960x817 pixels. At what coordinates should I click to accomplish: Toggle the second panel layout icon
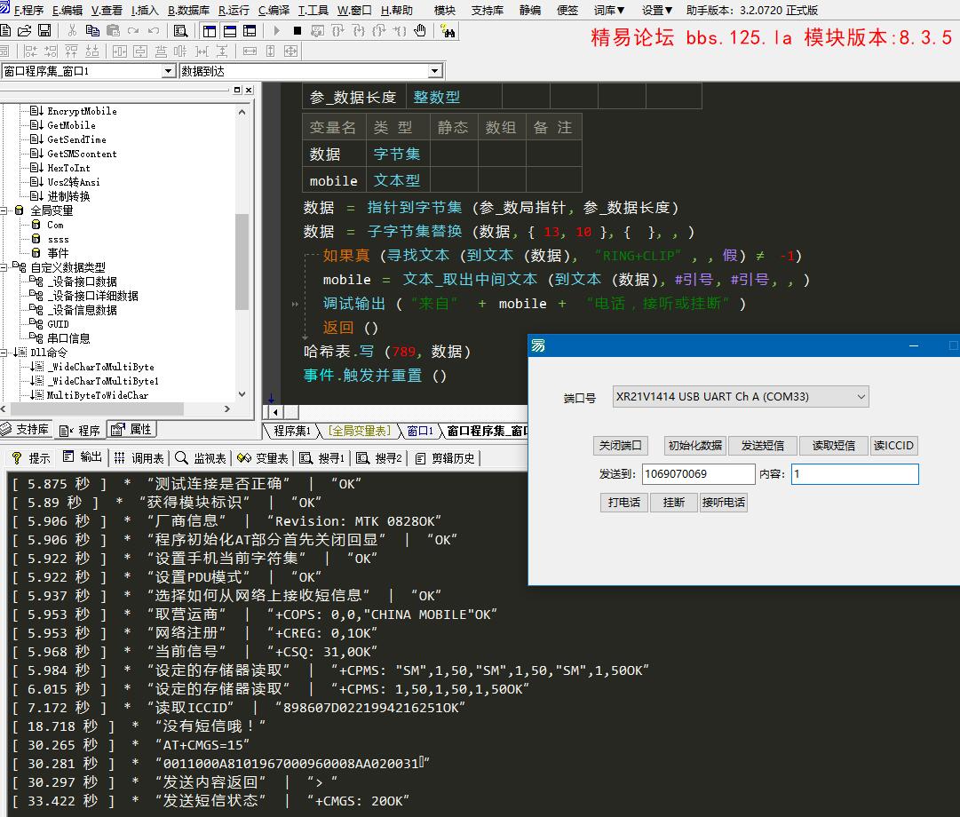(x=230, y=30)
